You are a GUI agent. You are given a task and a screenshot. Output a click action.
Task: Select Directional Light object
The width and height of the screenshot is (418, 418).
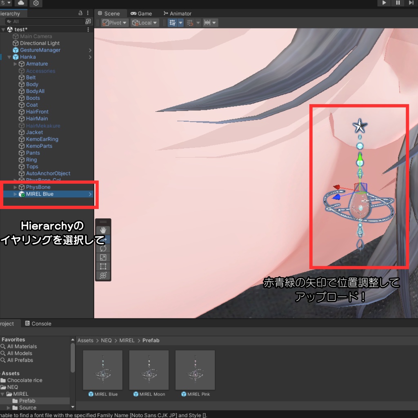[40, 43]
